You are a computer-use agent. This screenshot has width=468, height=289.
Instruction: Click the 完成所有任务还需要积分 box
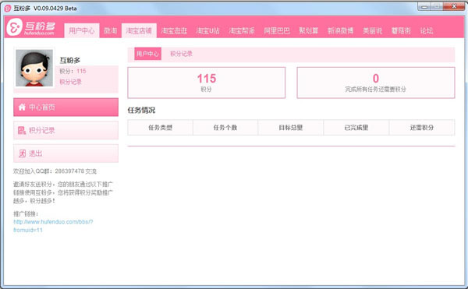pos(376,83)
